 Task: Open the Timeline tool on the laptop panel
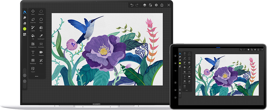(41, 52)
